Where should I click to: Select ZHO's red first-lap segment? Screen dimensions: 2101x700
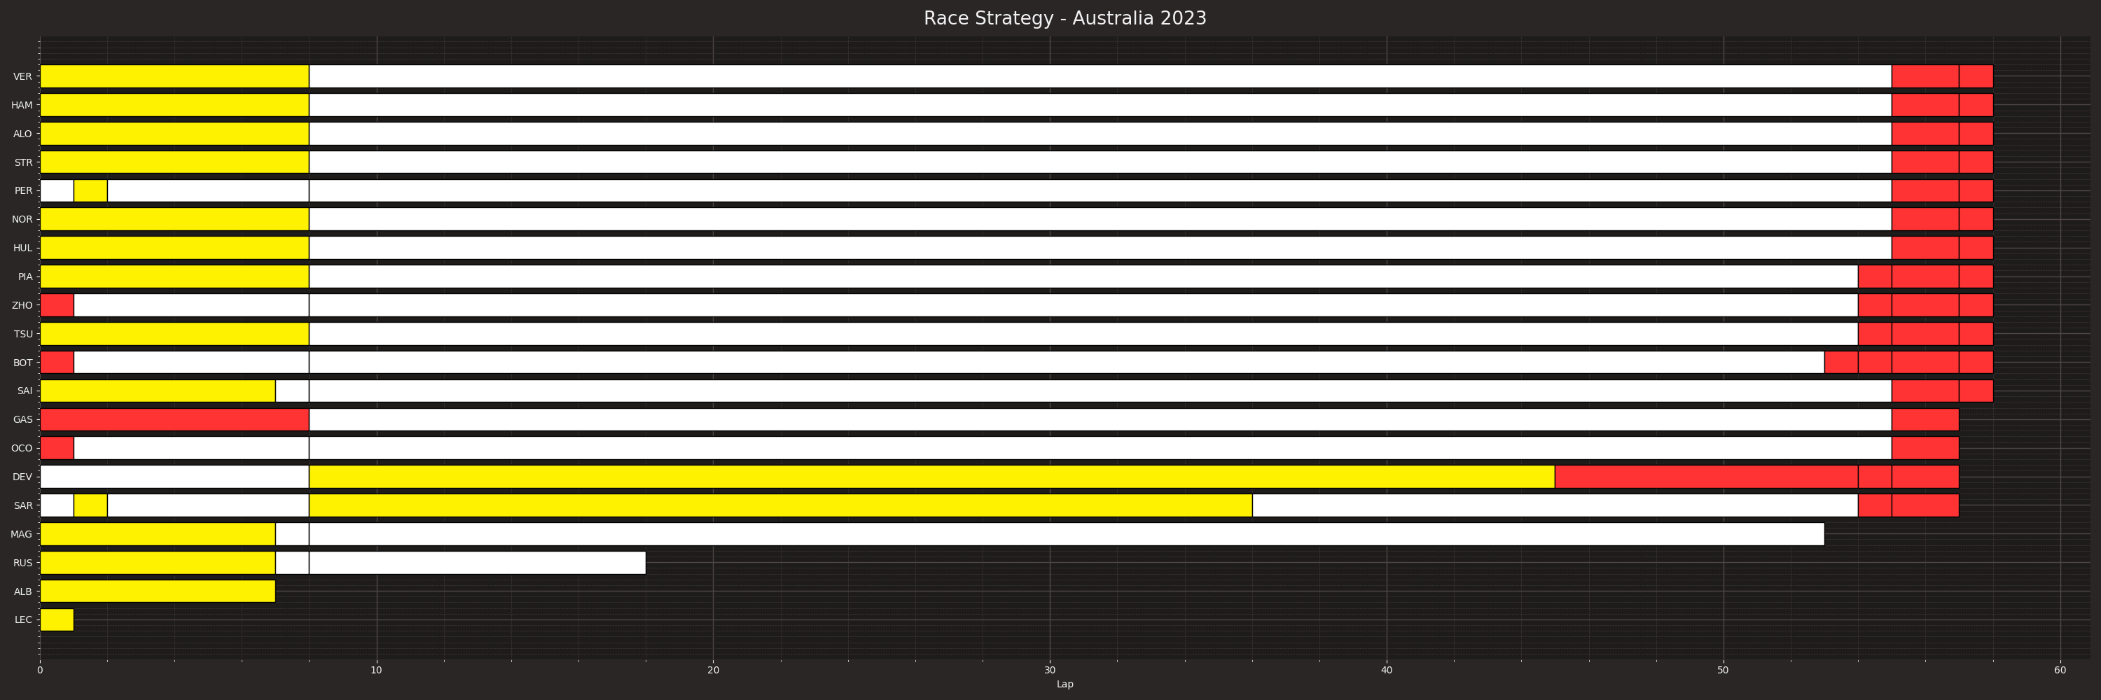click(57, 306)
